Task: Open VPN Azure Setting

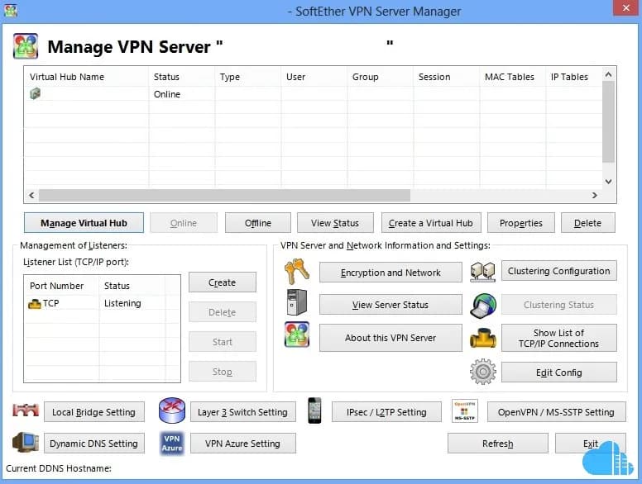Action: (x=242, y=444)
